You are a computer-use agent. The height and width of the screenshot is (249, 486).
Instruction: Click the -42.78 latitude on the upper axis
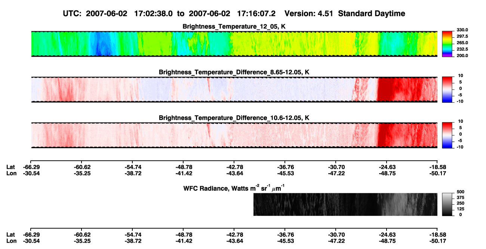click(x=234, y=167)
